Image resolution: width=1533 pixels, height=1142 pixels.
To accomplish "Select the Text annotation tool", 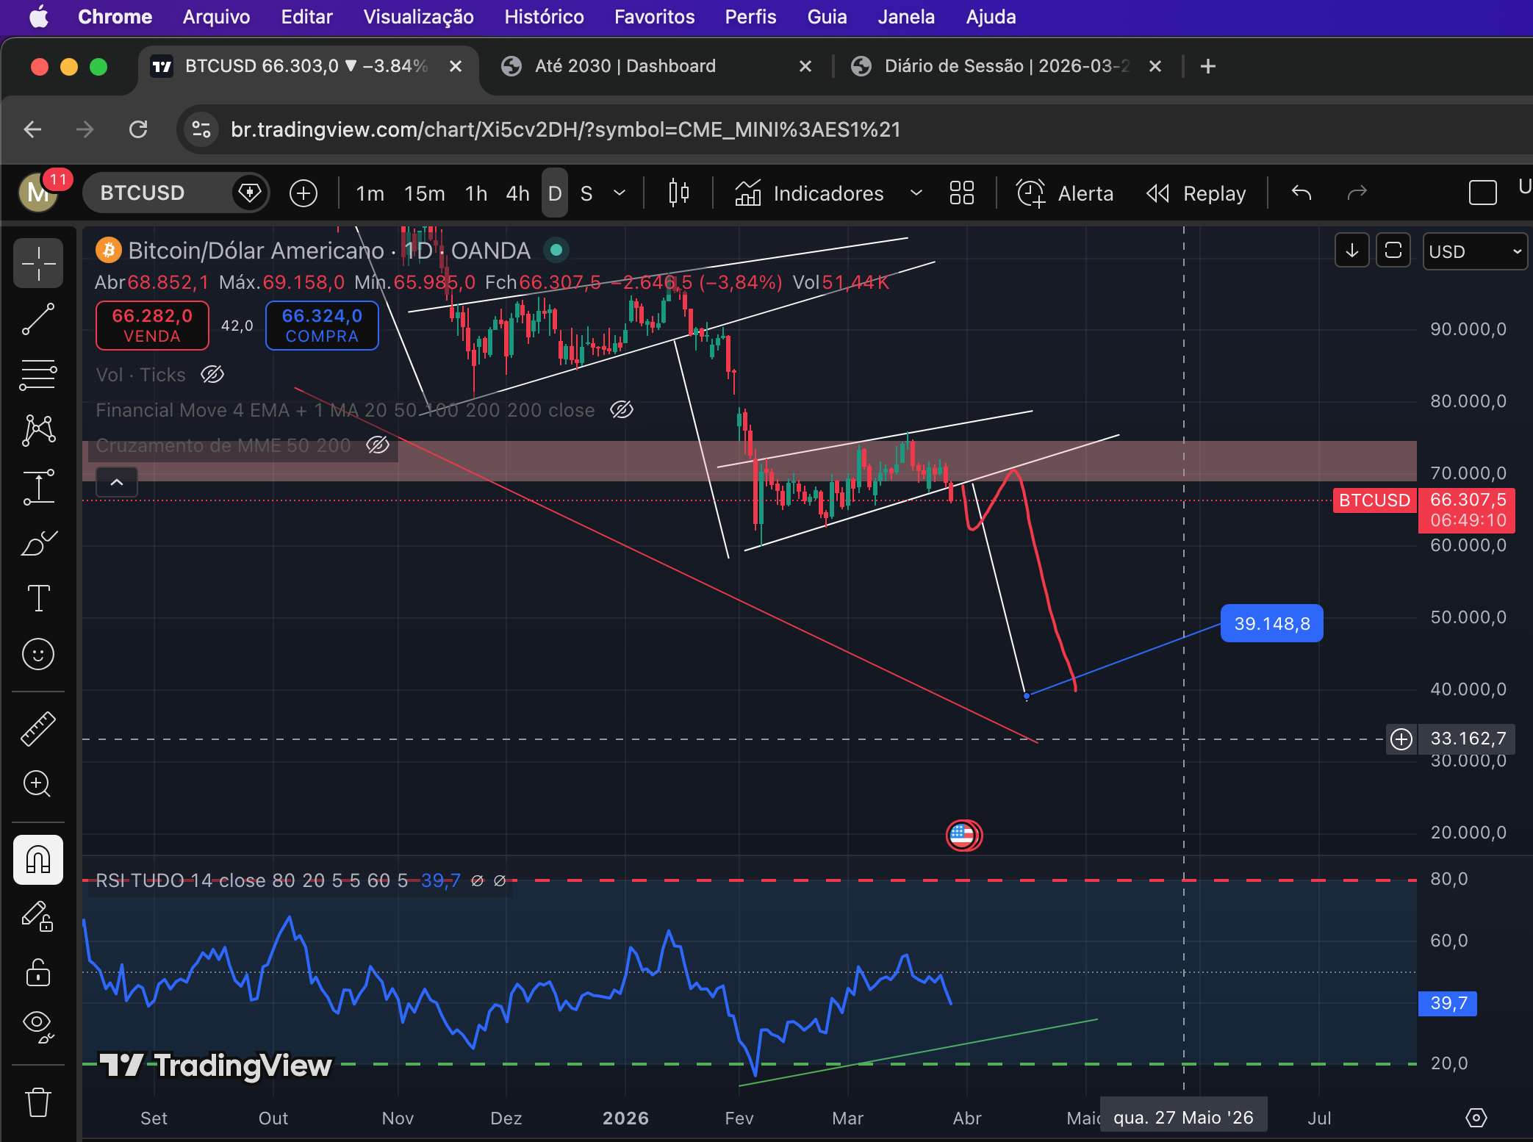I will (38, 598).
